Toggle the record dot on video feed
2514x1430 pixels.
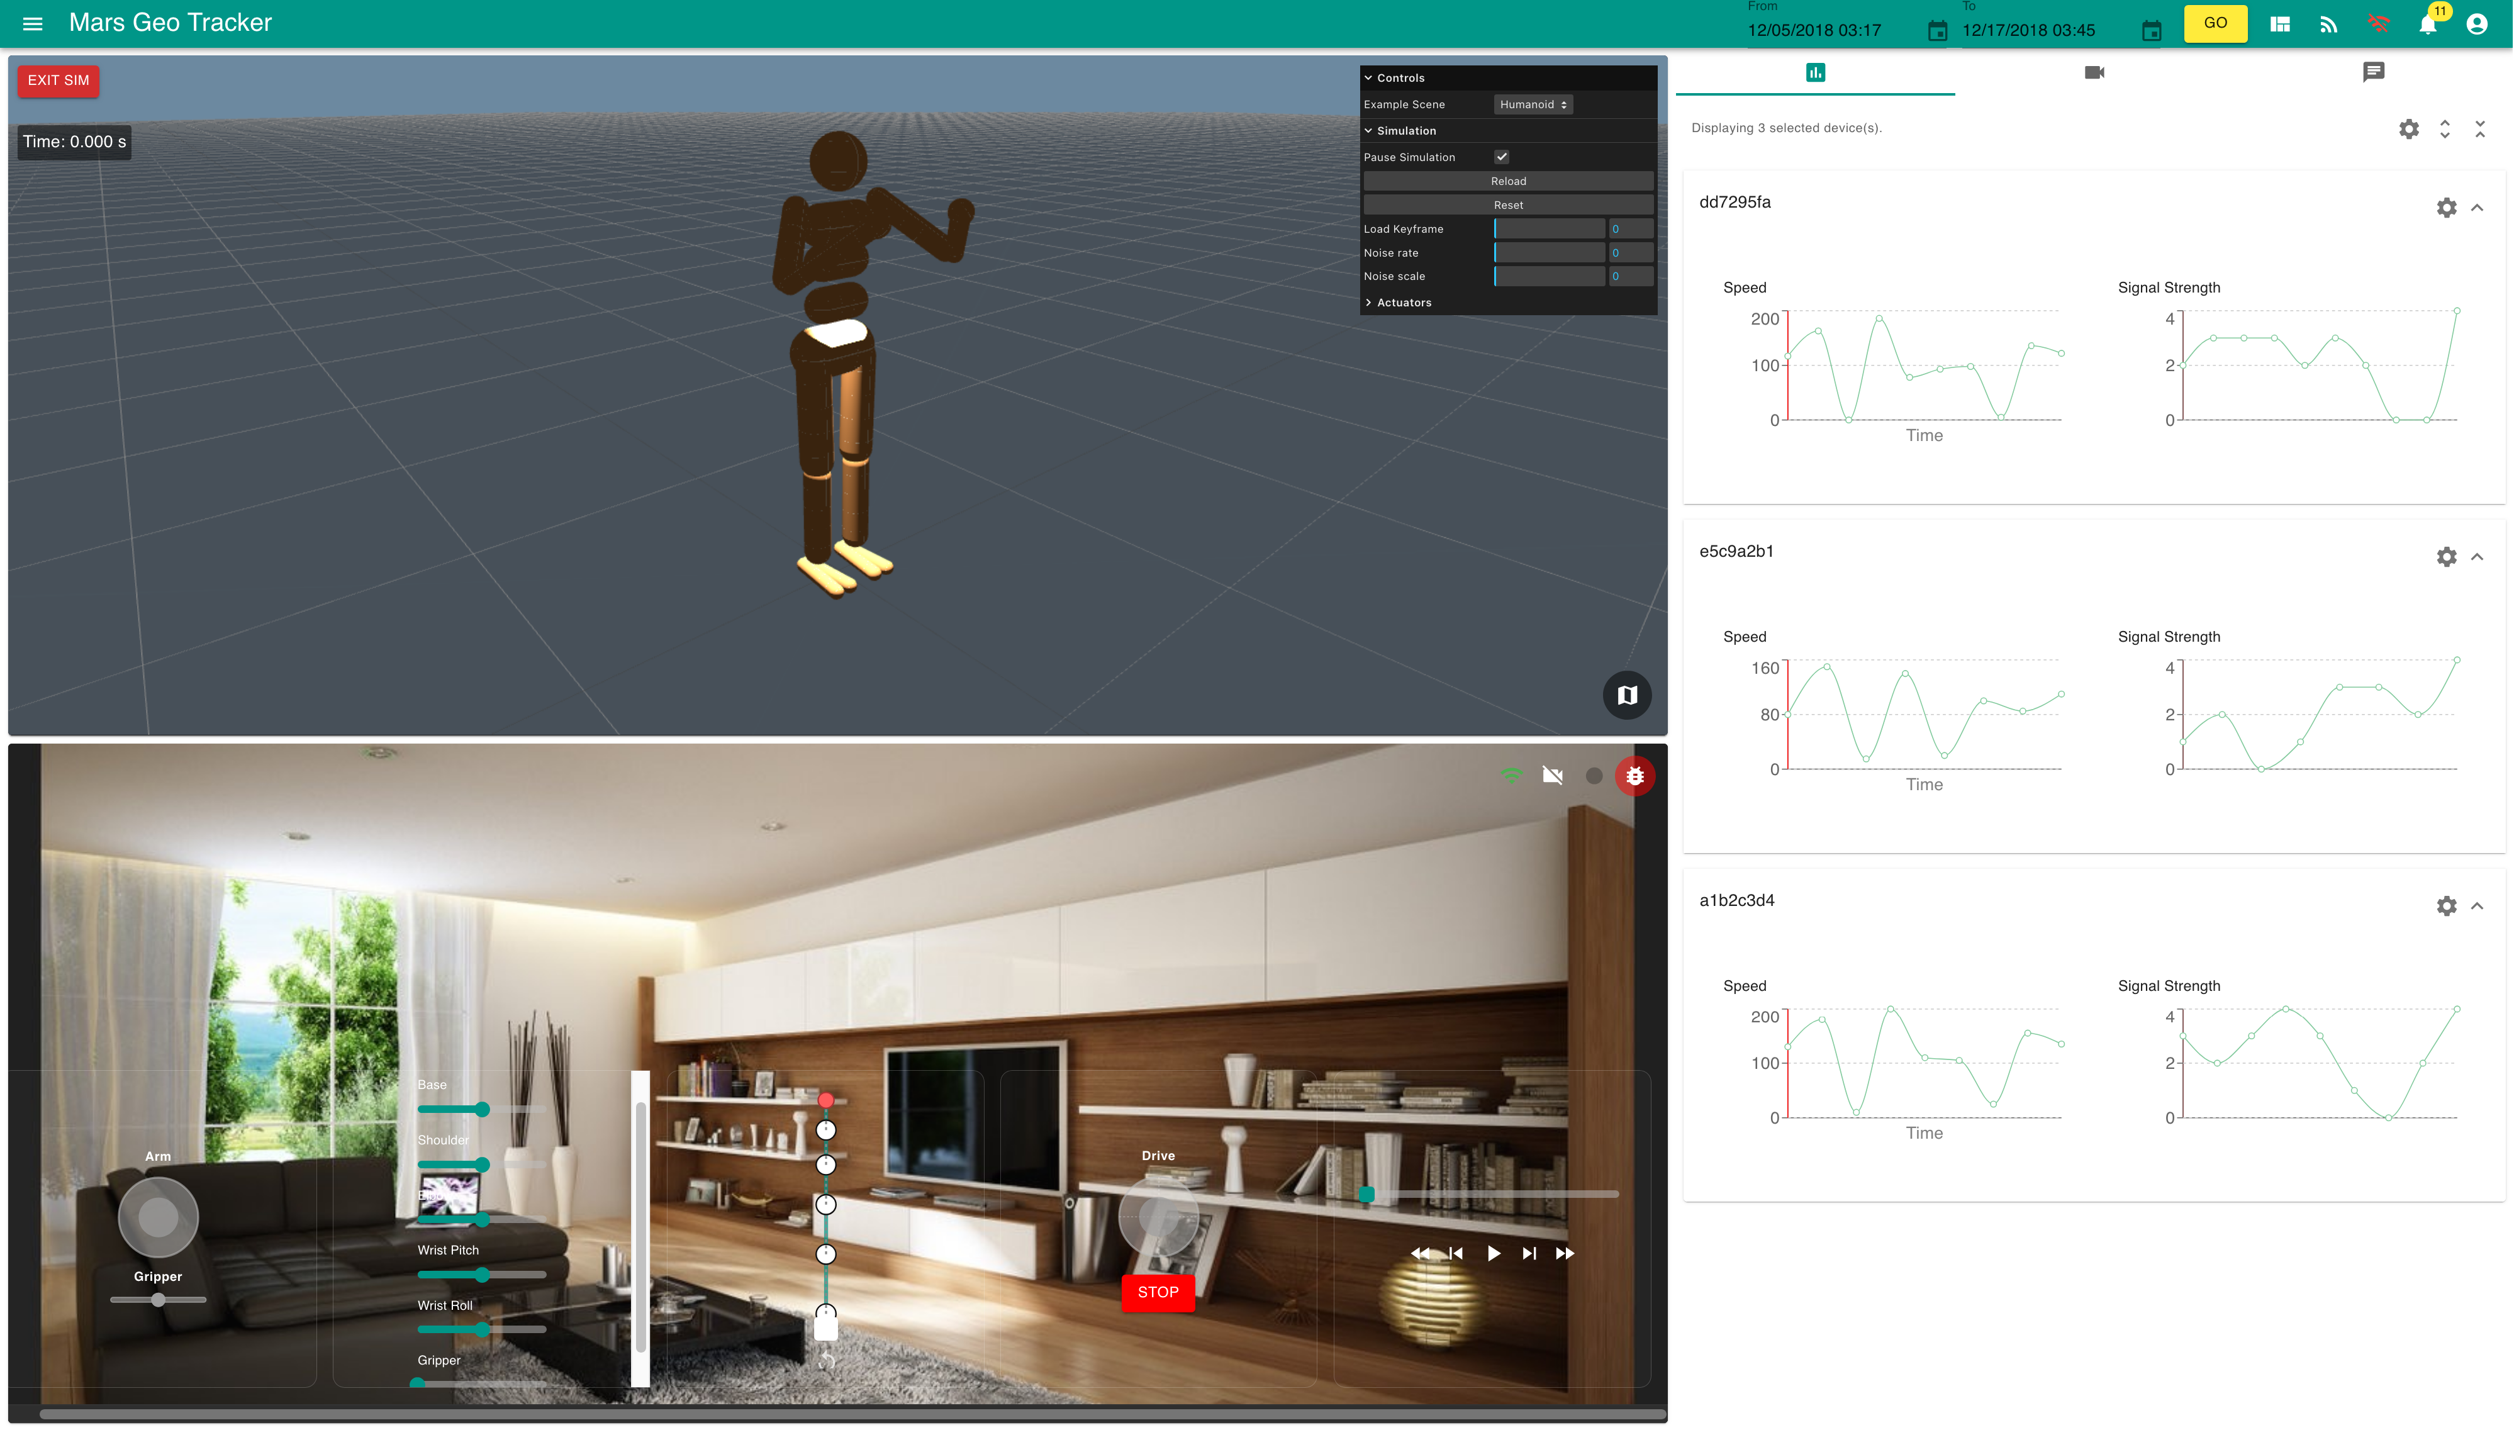click(x=1594, y=776)
